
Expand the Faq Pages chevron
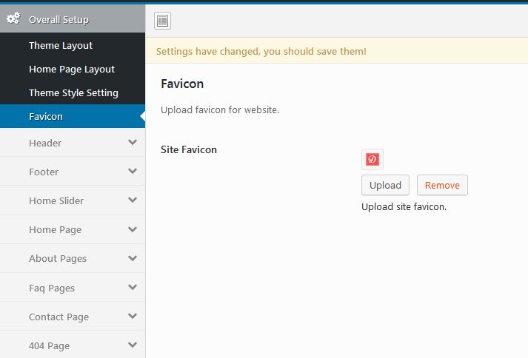133,288
